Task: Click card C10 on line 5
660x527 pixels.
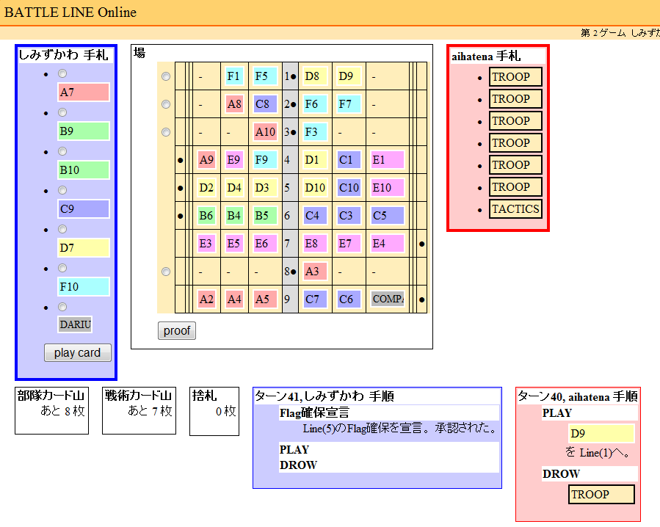Action: coord(349,188)
